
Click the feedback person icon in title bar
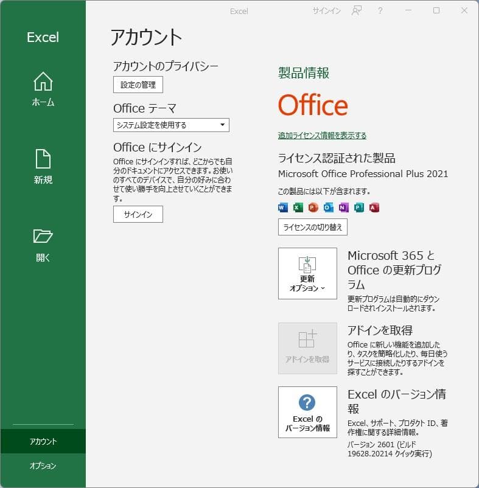pos(357,10)
